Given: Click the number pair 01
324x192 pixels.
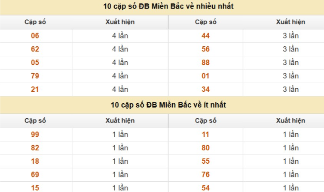Looking at the screenshot, I should coord(205,76).
